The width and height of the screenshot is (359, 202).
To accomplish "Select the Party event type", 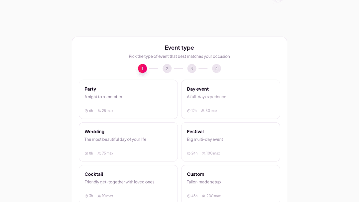I will tap(128, 99).
